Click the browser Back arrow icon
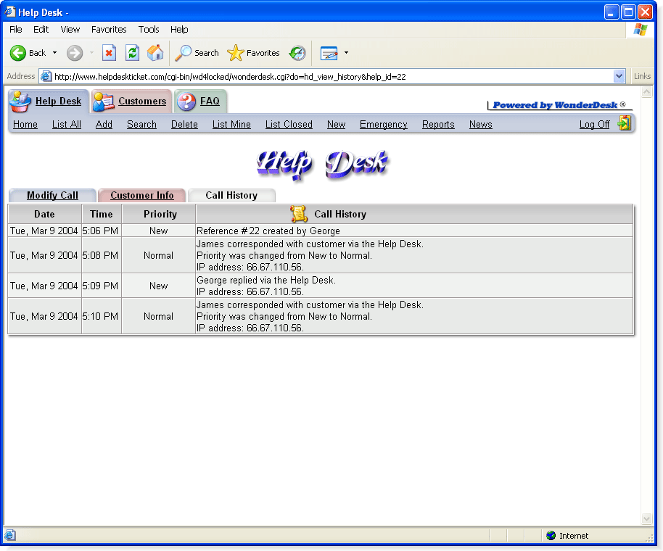This screenshot has width=663, height=551. pyautogui.click(x=17, y=53)
